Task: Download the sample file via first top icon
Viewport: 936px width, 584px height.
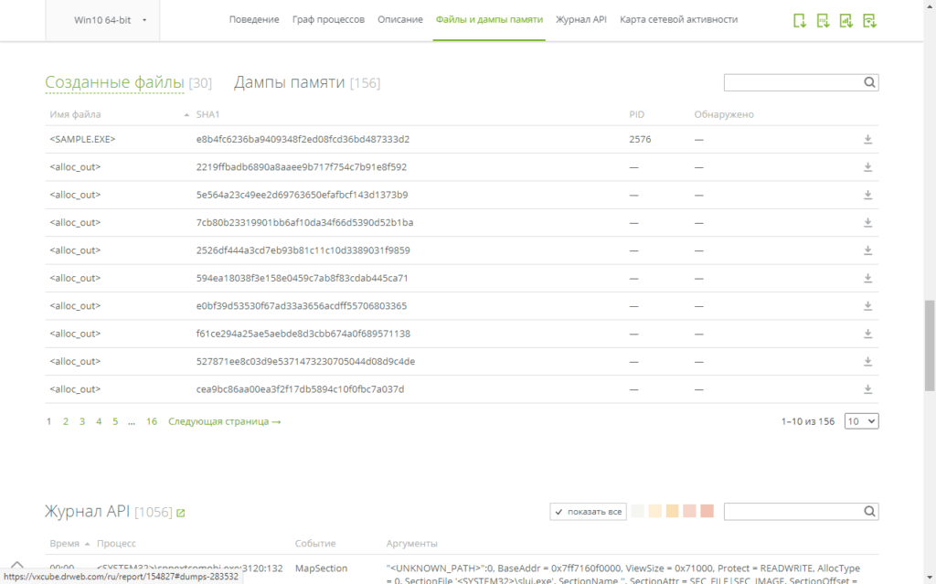Action: tap(800, 20)
